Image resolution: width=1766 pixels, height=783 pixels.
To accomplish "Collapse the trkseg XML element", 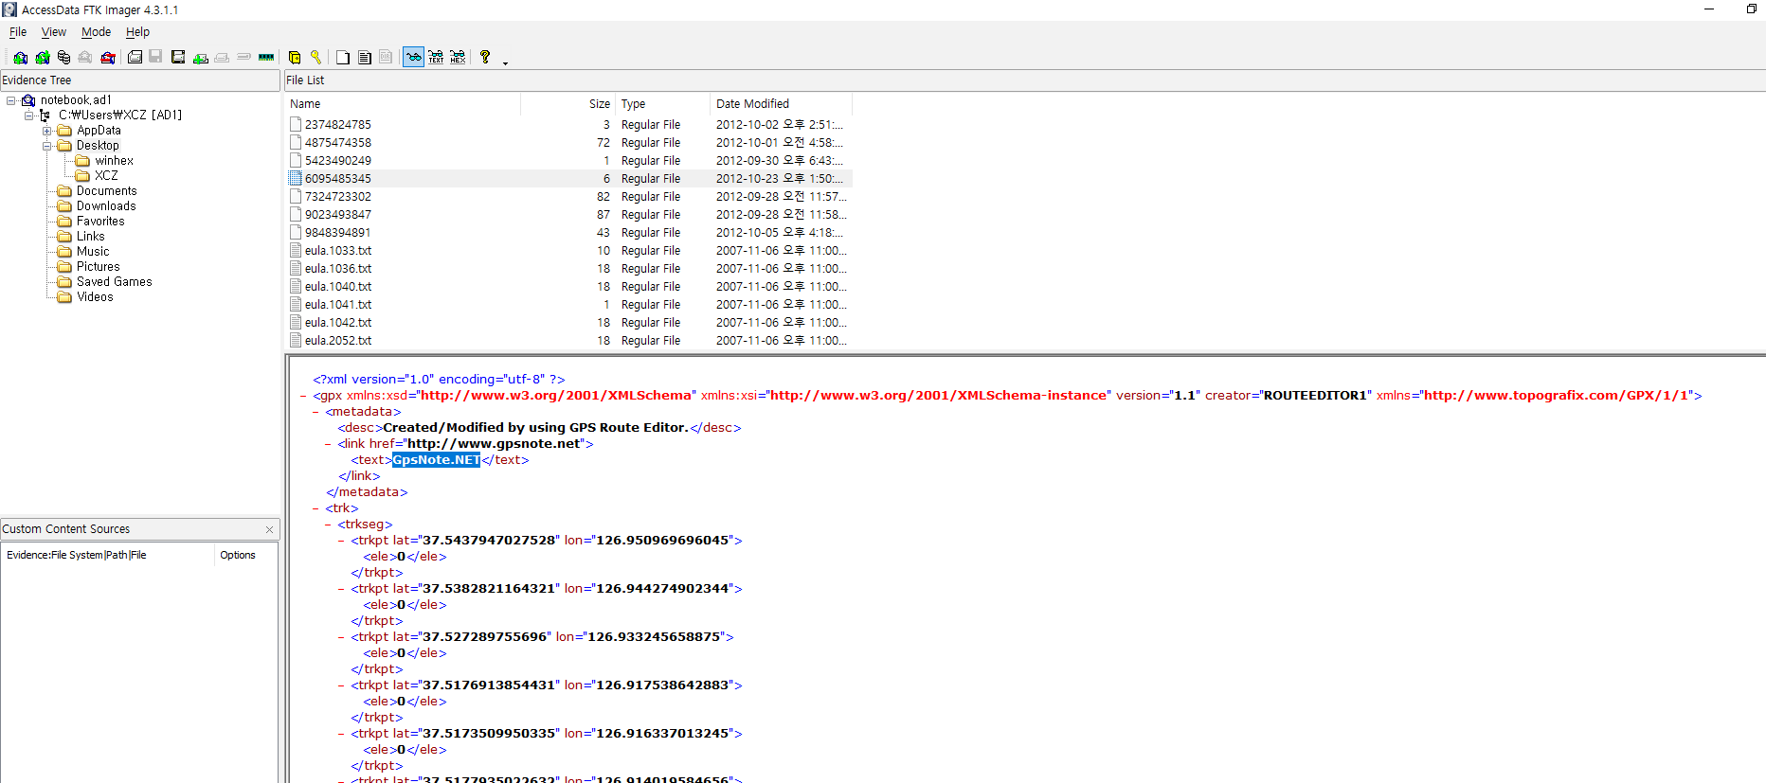I will pyautogui.click(x=328, y=525).
